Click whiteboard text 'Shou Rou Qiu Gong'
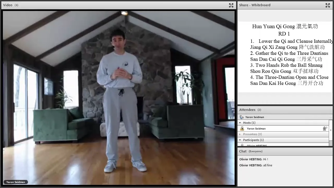 271,71
